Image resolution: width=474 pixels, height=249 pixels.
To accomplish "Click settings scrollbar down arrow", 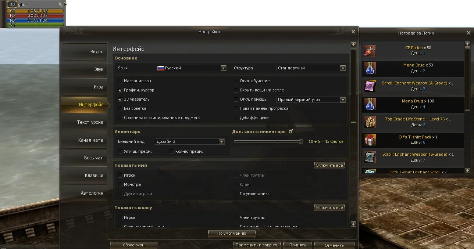I will point(353,224).
